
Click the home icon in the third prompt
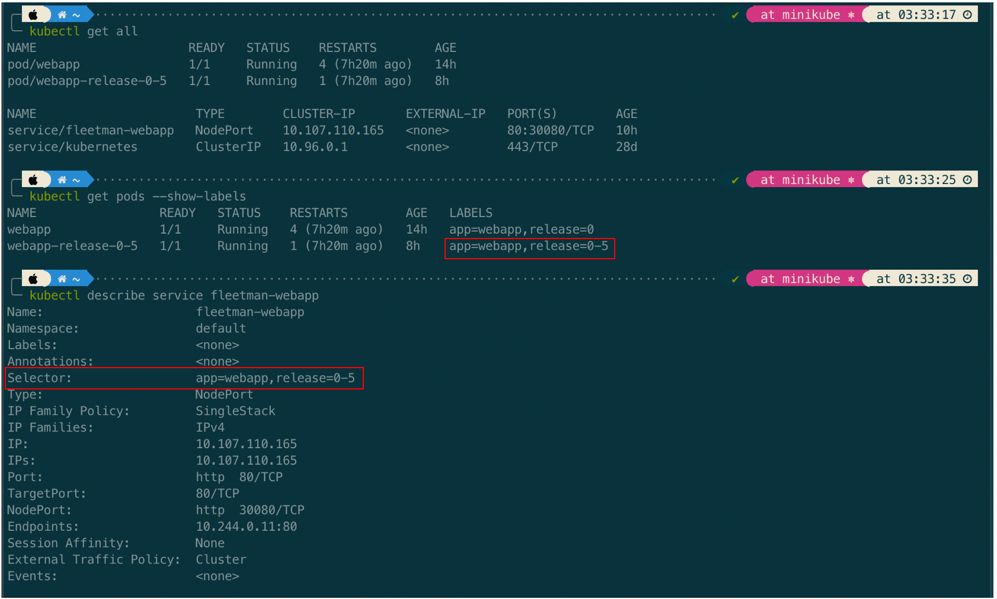coord(62,278)
